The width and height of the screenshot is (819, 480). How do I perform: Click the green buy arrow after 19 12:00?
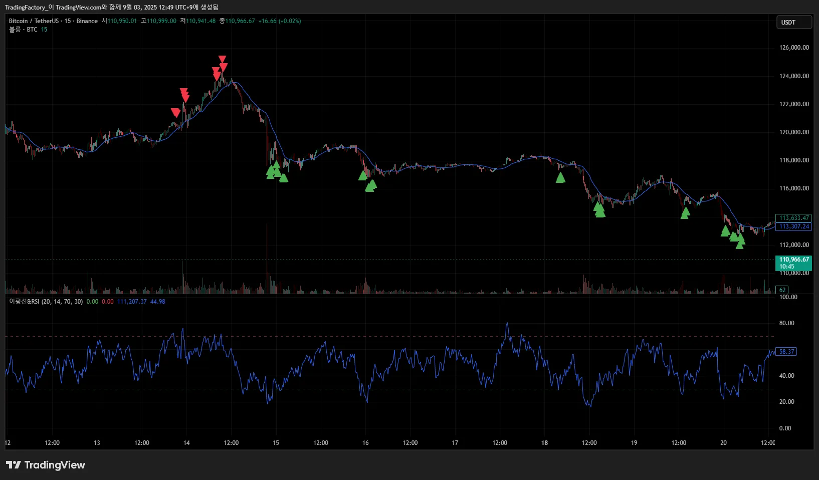pyautogui.click(x=685, y=213)
